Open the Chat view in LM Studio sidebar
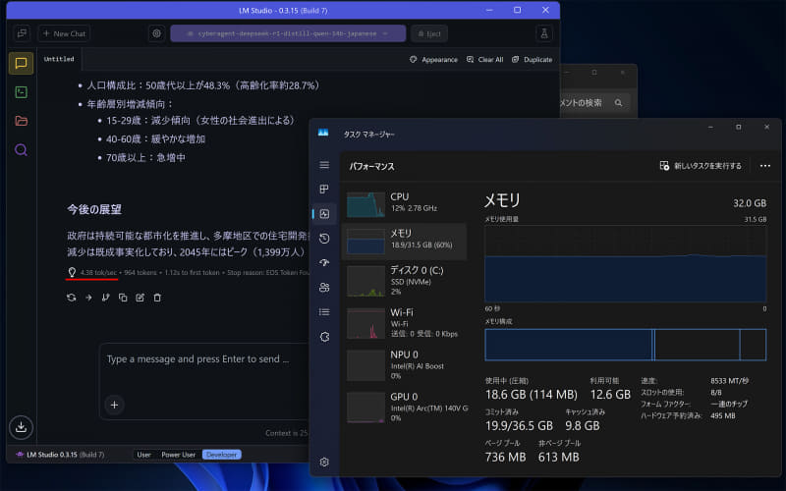This screenshot has width=786, height=491. (21, 63)
